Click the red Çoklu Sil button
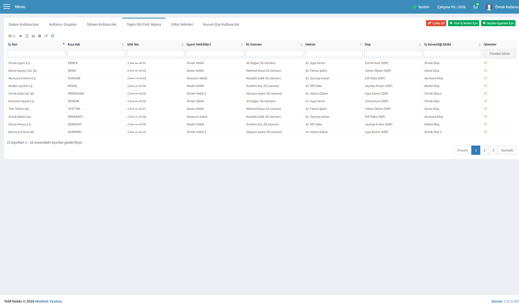Screen dimensions: 519x308 (x=436, y=23)
